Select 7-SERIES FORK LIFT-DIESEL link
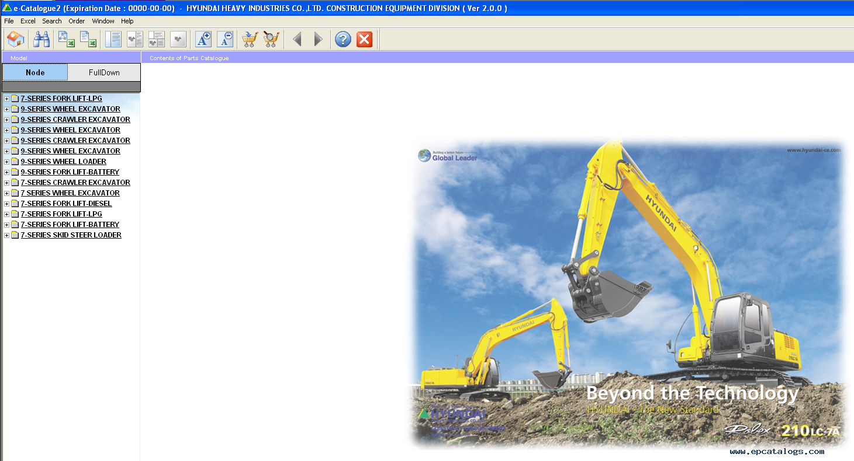854x461 pixels. pos(67,204)
